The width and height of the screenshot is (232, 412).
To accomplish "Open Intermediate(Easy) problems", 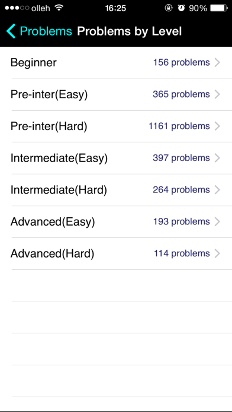I will point(116,158).
